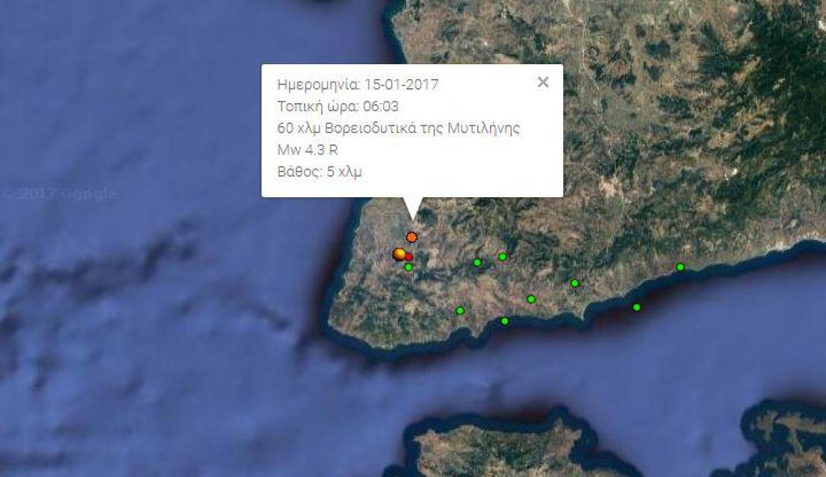Select the large yellow-orange earthquake marker
Screen dimensions: 826x477
click(x=399, y=254)
